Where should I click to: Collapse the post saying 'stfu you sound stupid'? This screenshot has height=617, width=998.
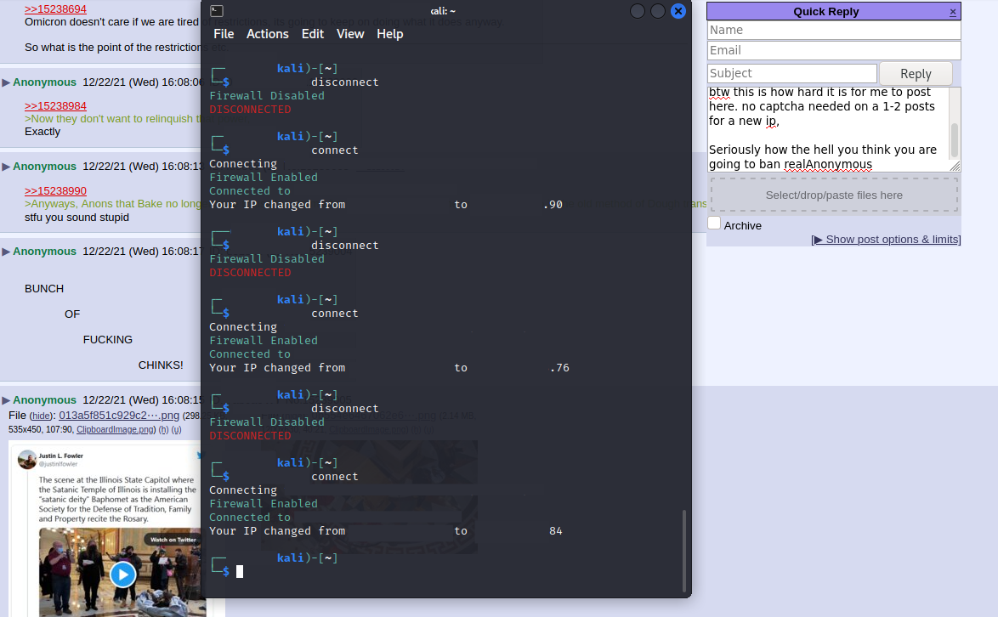pyautogui.click(x=6, y=167)
